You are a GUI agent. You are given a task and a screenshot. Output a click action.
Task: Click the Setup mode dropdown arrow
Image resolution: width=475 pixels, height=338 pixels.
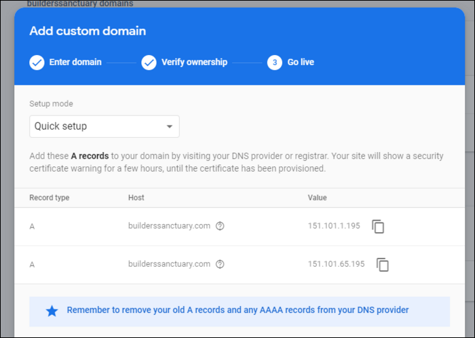pos(170,126)
